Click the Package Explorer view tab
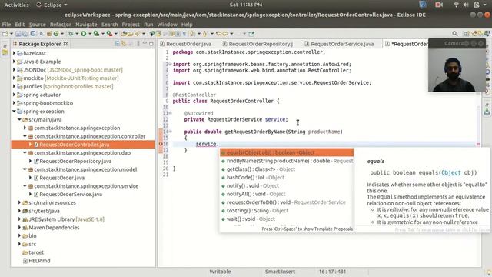Screen dimensions: 492x277 click(40, 44)
